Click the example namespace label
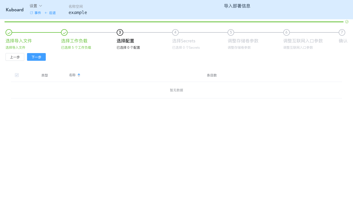 77,12
